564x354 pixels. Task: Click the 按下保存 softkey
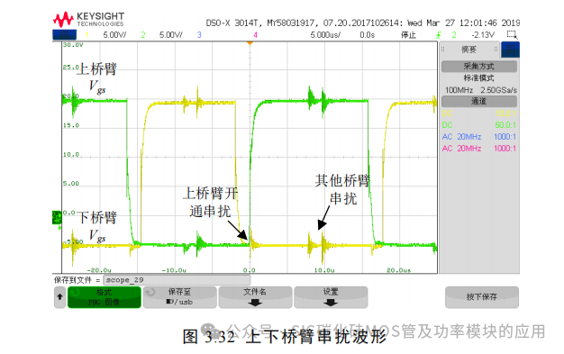(x=482, y=297)
